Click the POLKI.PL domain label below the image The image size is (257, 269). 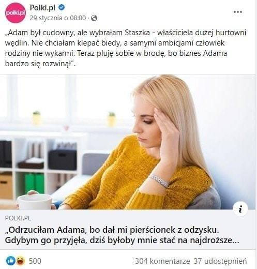click(18, 218)
